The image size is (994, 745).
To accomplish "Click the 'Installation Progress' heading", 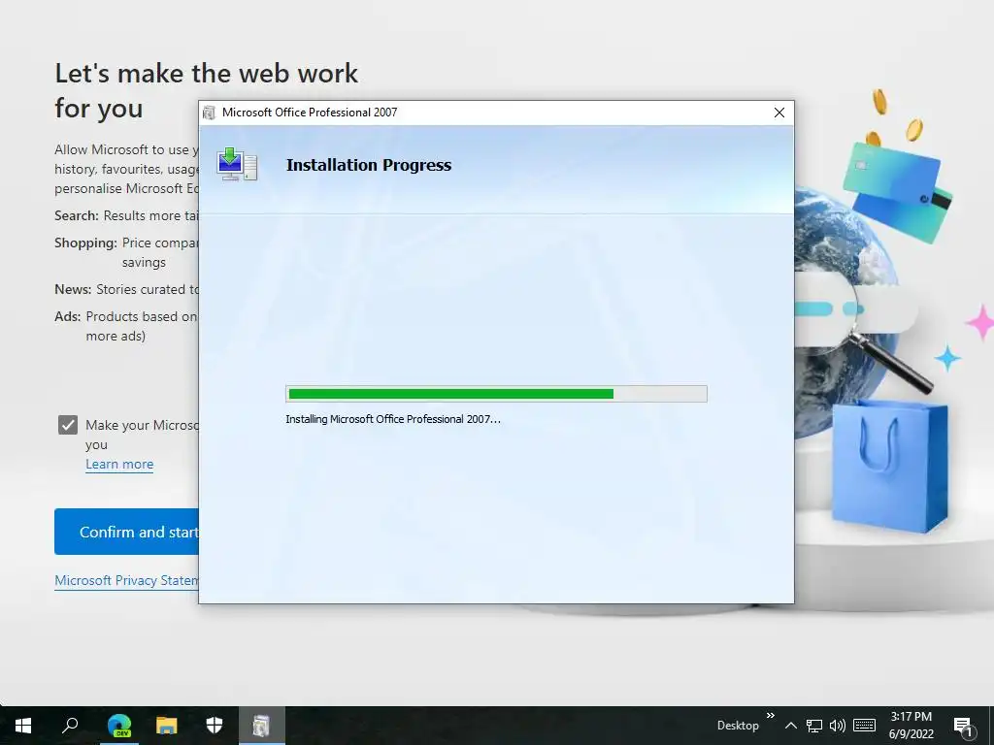I will click(x=368, y=165).
